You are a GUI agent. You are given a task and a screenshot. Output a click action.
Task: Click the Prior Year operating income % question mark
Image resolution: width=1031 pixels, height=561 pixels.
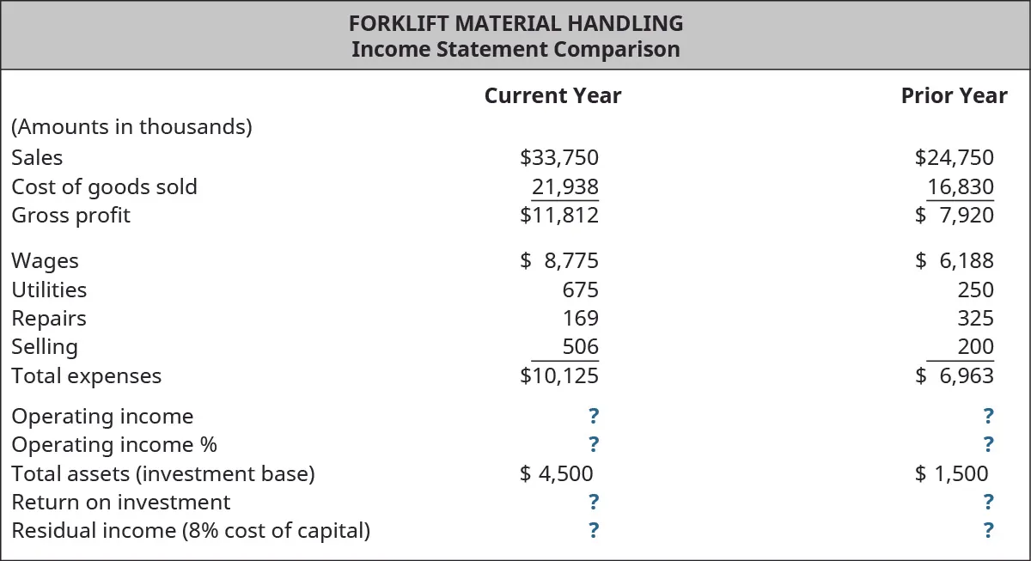pos(988,445)
